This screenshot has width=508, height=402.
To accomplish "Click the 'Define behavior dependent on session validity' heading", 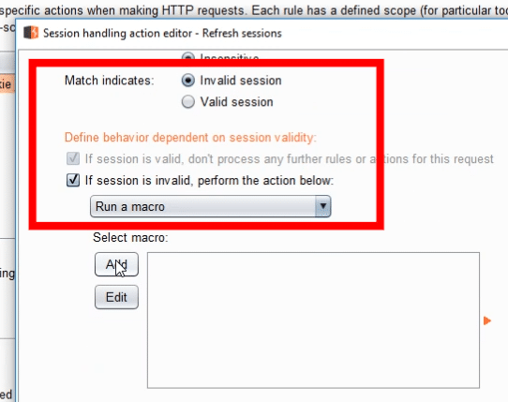I will click(x=190, y=138).
